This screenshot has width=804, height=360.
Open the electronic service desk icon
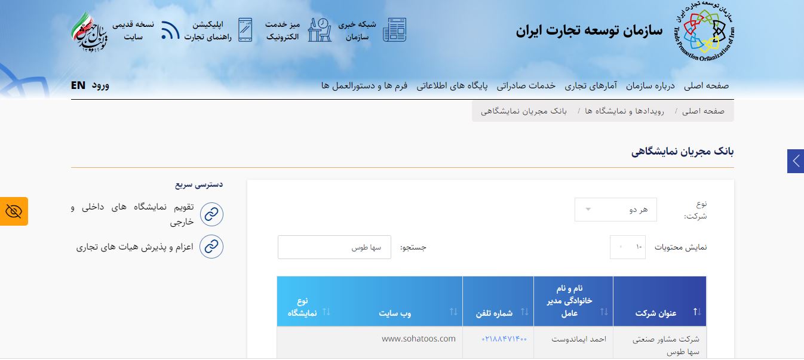click(x=320, y=30)
